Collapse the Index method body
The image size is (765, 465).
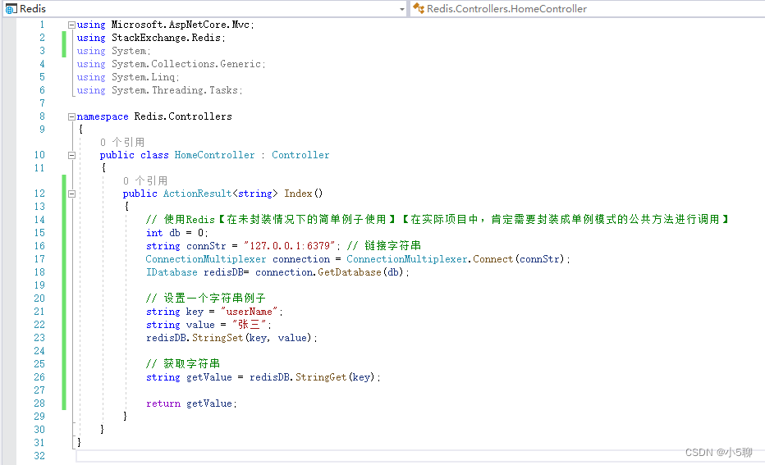pos(71,194)
